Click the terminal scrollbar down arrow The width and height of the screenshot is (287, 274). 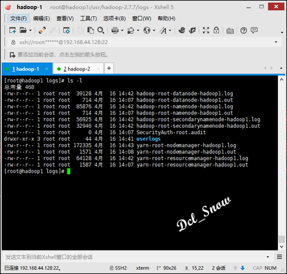pos(282,247)
